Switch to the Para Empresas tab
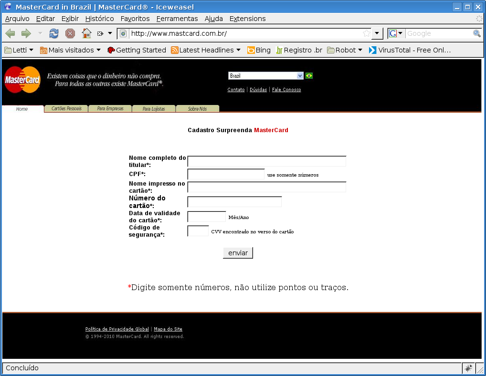This screenshot has width=486, height=376. click(110, 108)
